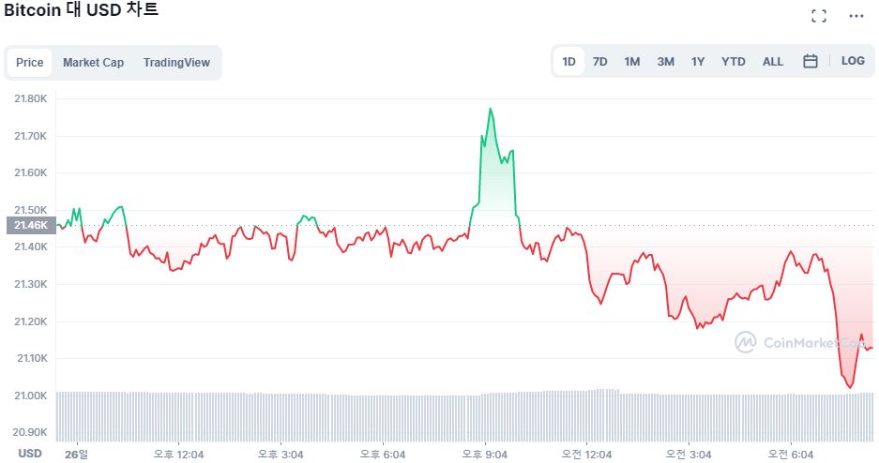Select the 1D time range
The height and width of the screenshot is (463, 879).
tap(568, 62)
